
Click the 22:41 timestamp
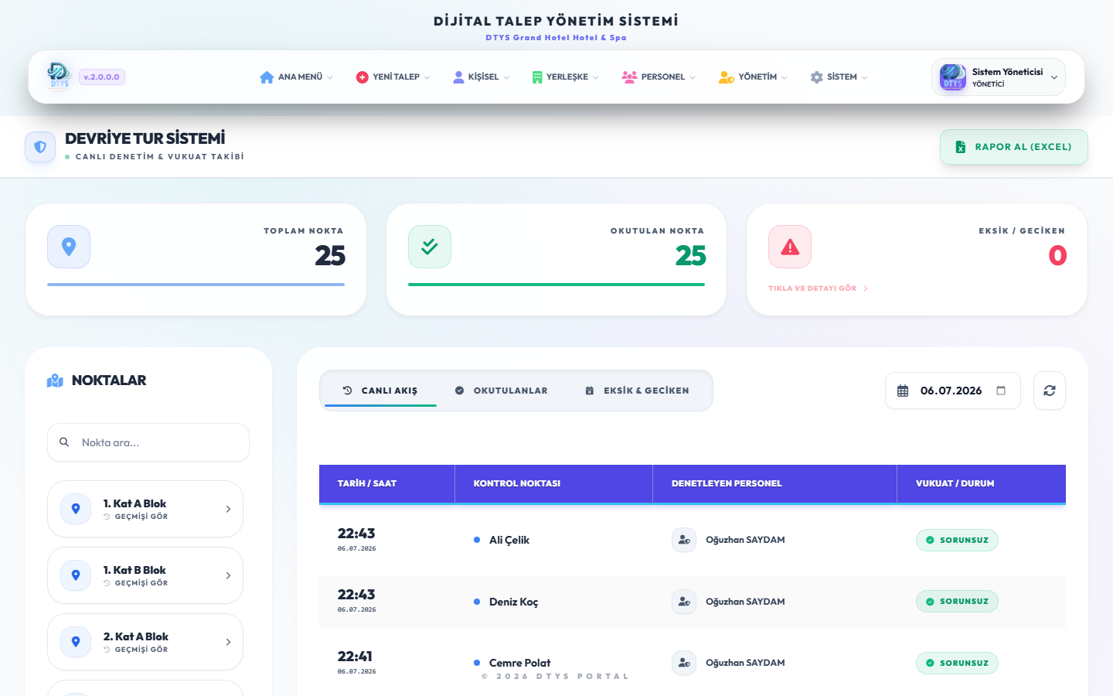pos(356,657)
